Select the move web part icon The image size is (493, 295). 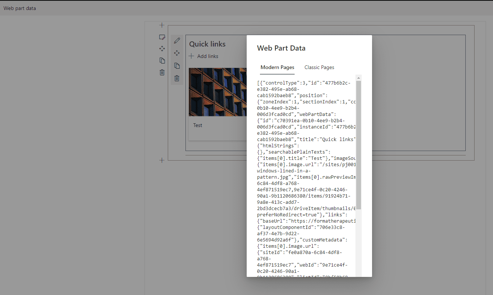point(177,53)
